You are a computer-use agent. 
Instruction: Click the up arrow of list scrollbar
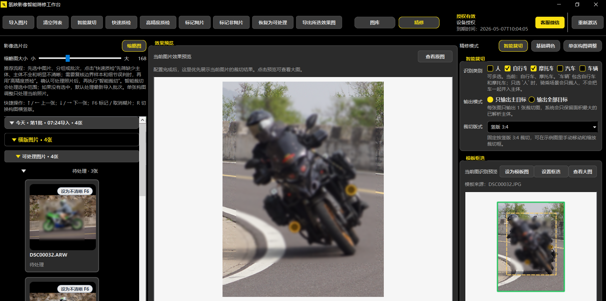(143, 120)
